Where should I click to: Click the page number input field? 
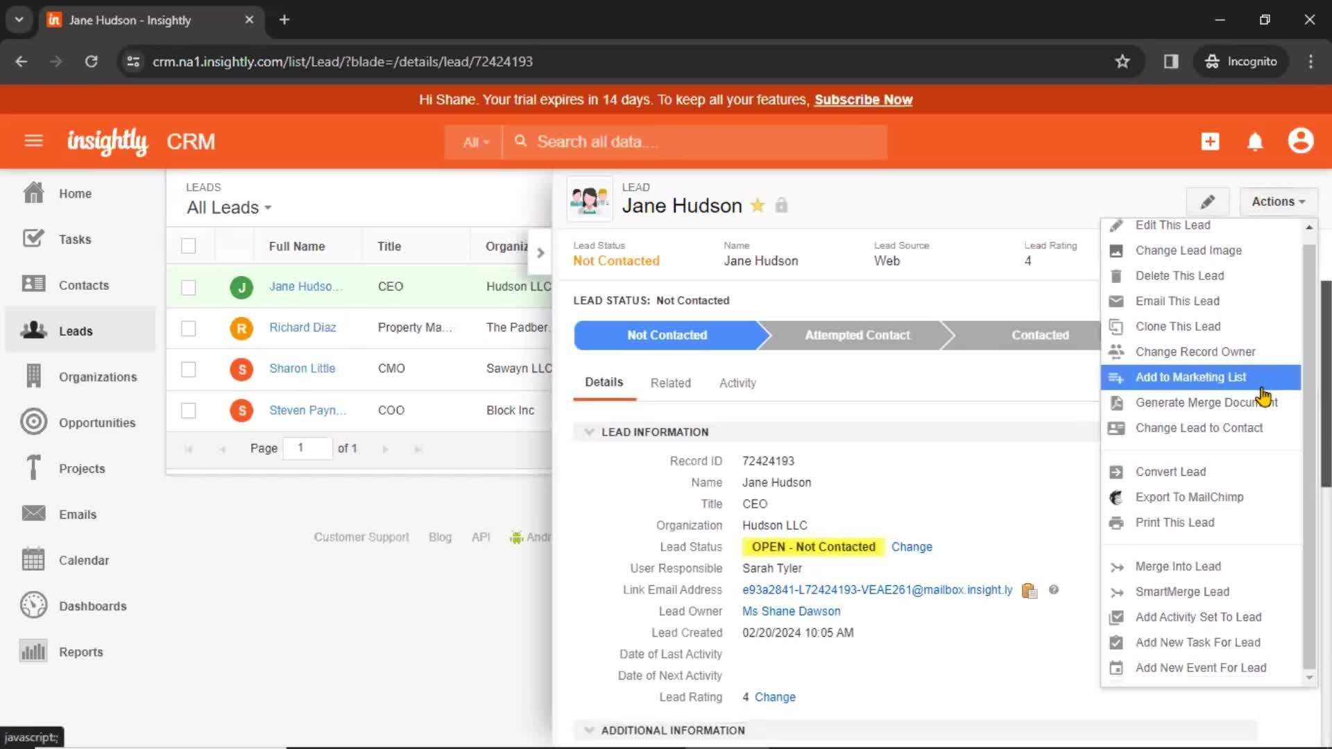[307, 448]
